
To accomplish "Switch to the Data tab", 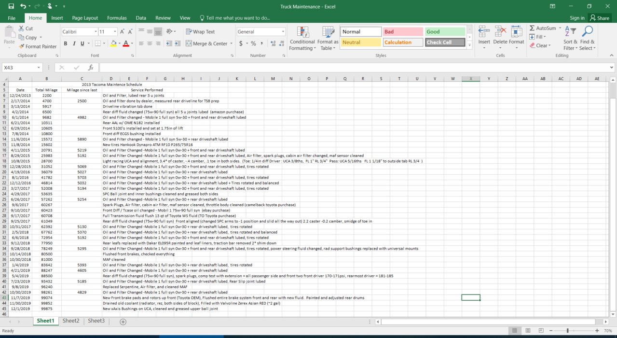I will coord(141,18).
